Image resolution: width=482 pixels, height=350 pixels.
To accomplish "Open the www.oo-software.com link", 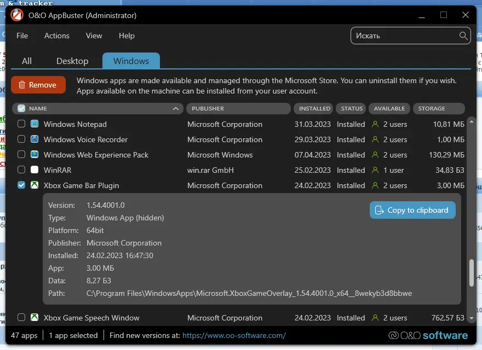I will tap(234, 335).
